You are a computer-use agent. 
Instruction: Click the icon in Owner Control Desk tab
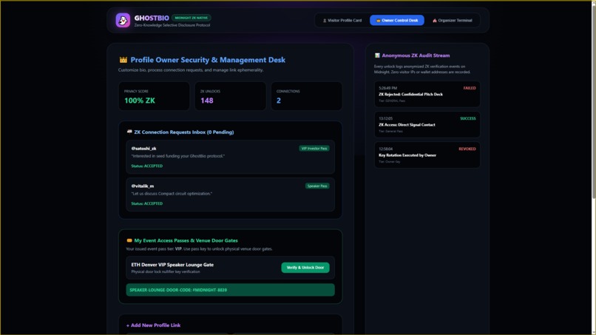point(378,21)
